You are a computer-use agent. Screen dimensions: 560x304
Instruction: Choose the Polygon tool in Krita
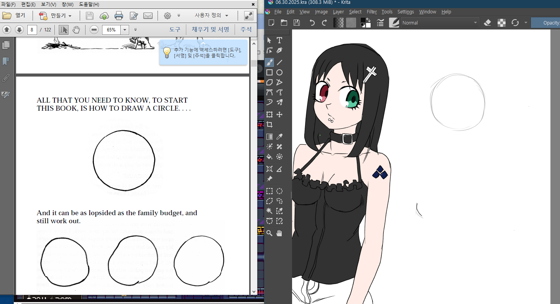[x=269, y=82]
